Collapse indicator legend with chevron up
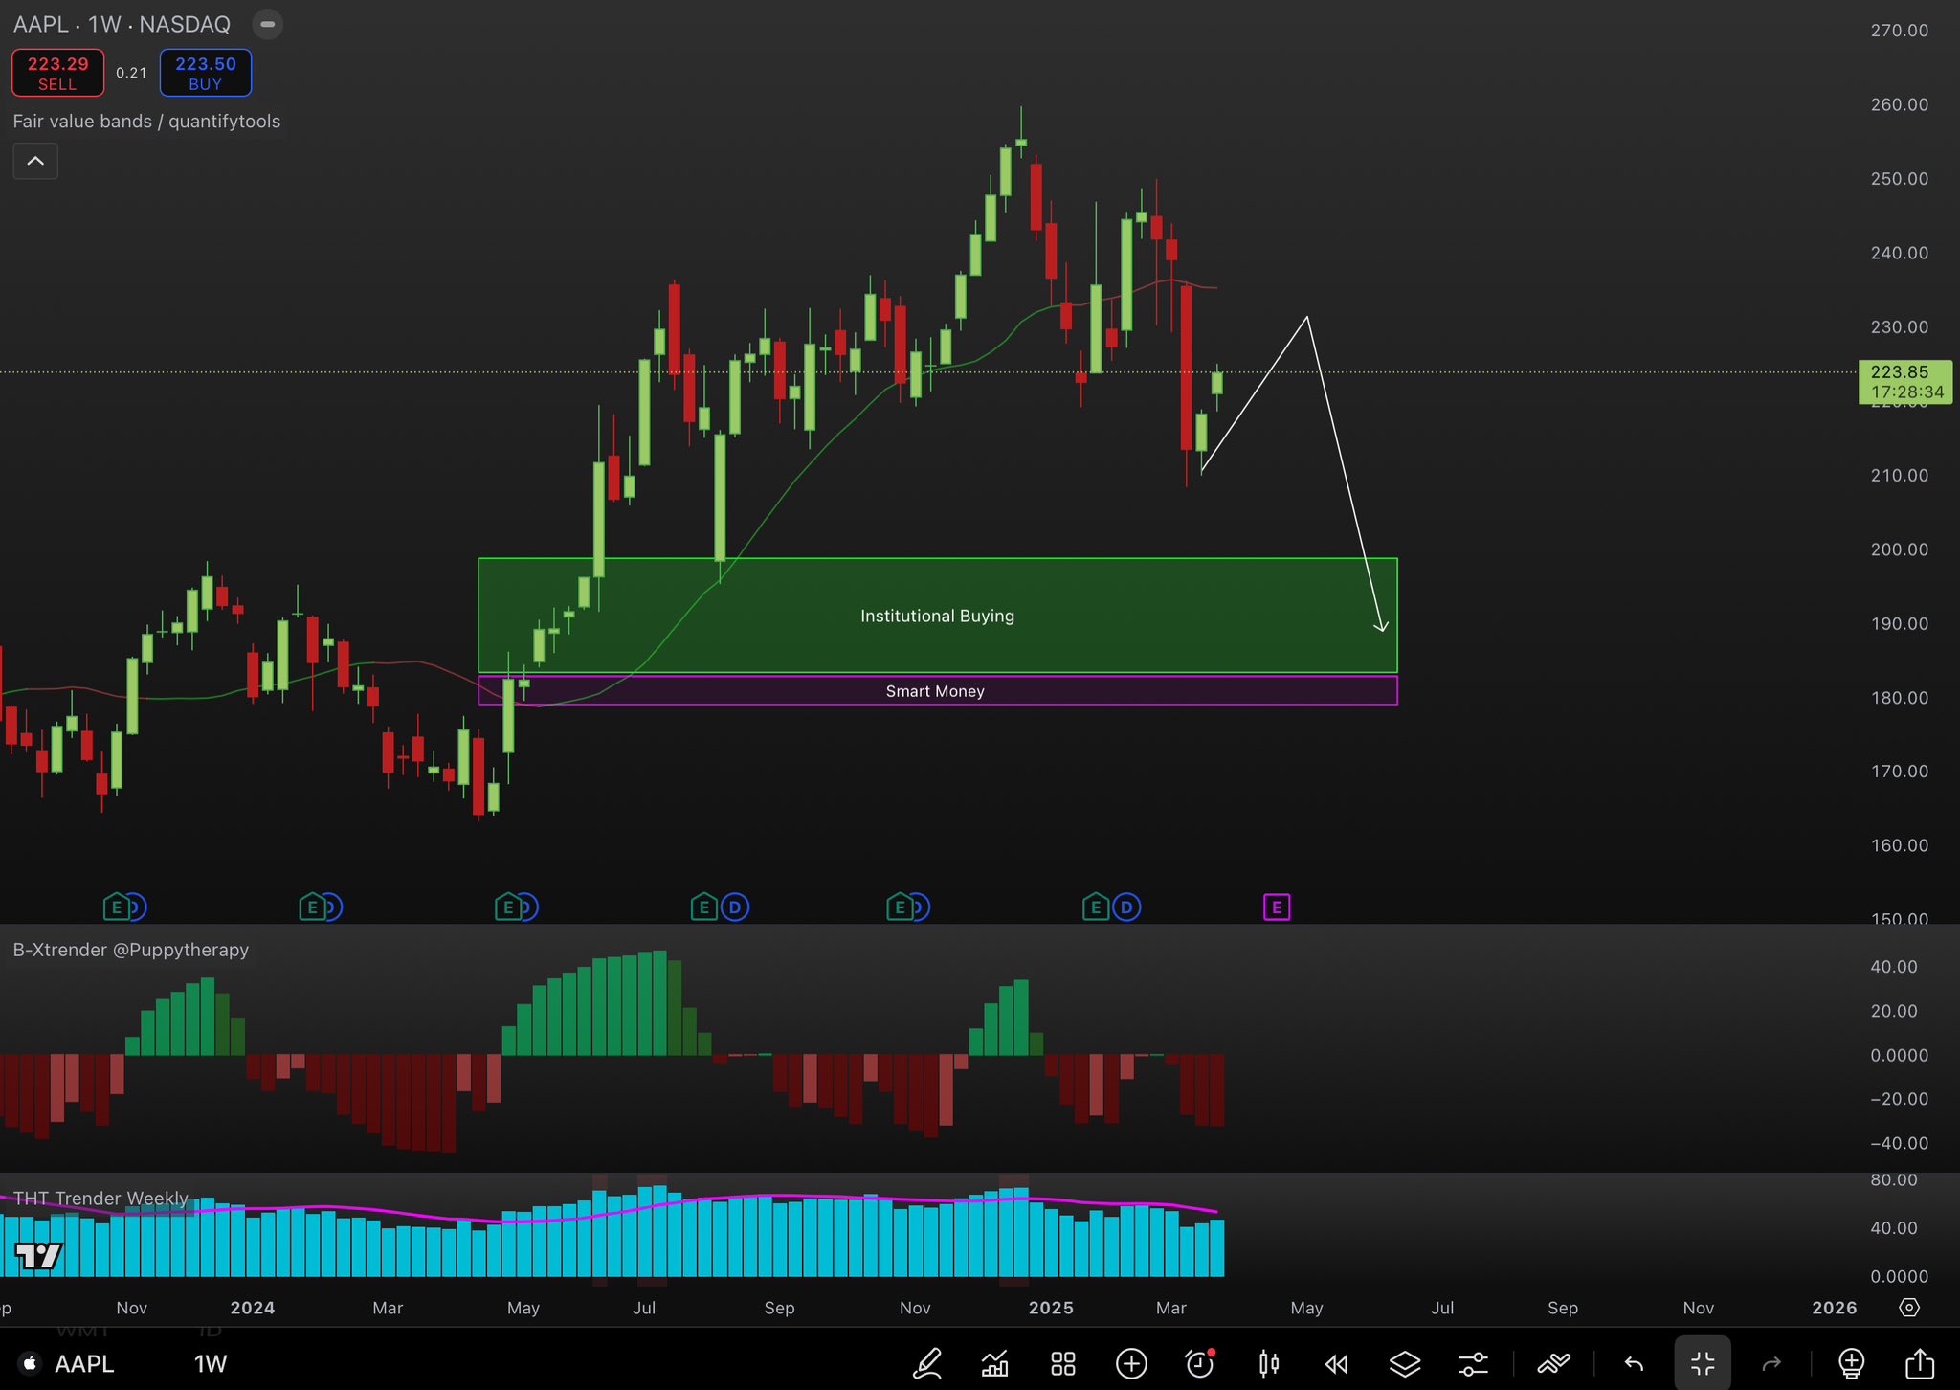 [35, 161]
